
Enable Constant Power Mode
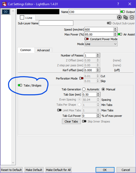click(87, 39)
